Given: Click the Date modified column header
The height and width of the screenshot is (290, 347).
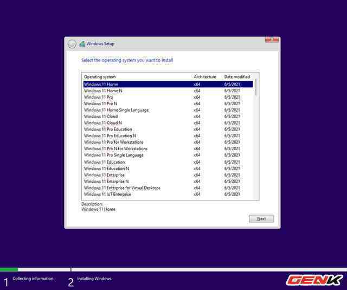Looking at the screenshot, I should pyautogui.click(x=237, y=77).
